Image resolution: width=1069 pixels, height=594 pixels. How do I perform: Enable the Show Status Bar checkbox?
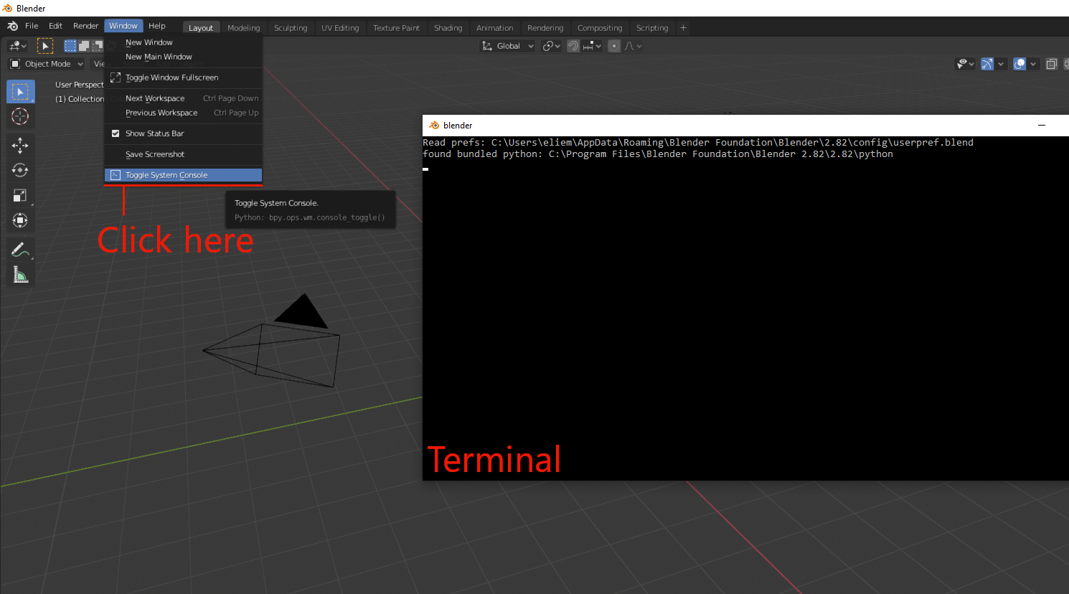116,133
